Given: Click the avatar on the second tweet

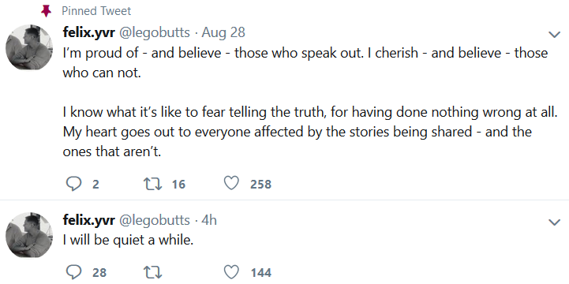Looking at the screenshot, I should click(x=29, y=235).
